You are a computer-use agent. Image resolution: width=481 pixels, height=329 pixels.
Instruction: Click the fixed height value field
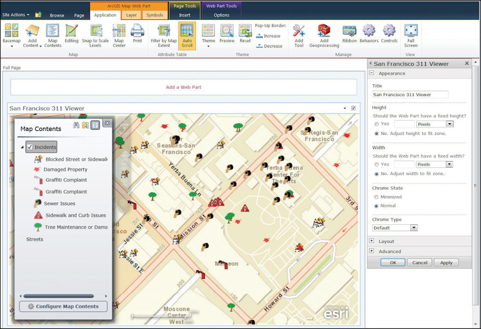point(404,124)
